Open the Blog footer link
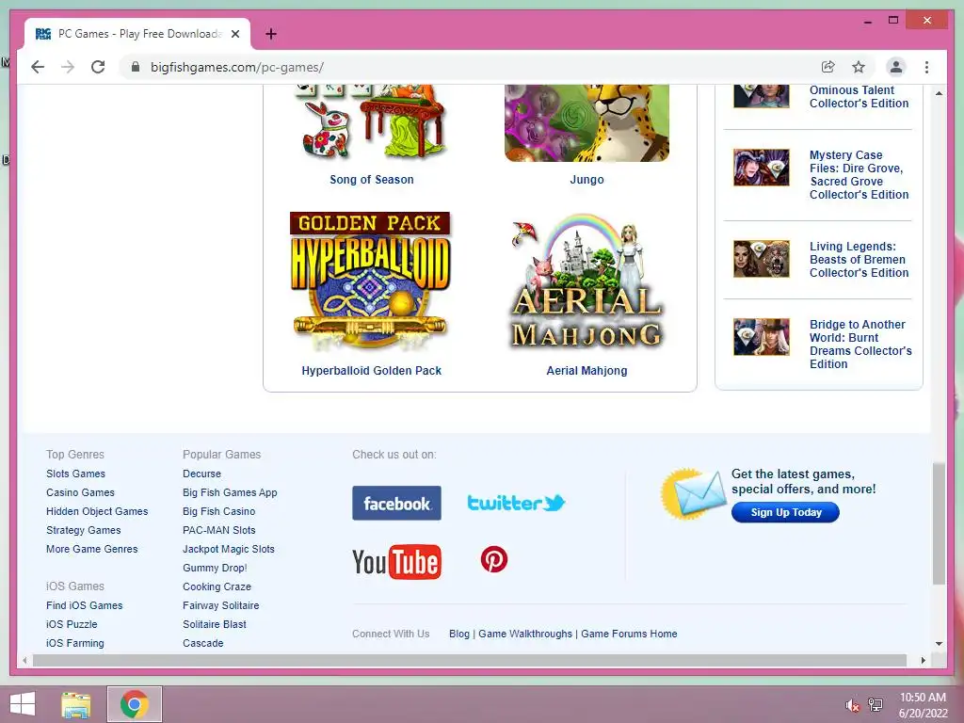The image size is (964, 723). 459,634
